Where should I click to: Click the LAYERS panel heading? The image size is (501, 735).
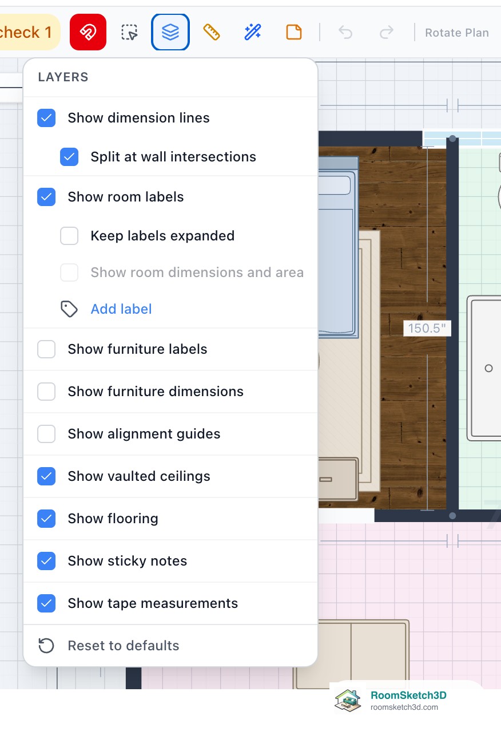[63, 77]
